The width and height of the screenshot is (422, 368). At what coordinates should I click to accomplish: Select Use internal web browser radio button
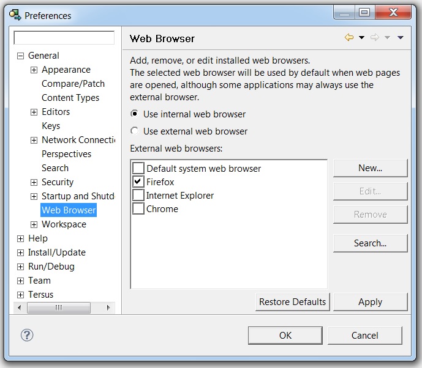[135, 114]
